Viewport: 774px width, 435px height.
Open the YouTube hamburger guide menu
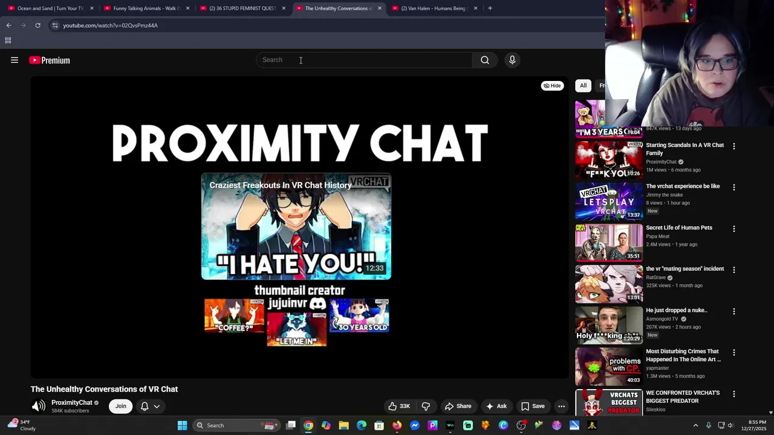(x=15, y=60)
